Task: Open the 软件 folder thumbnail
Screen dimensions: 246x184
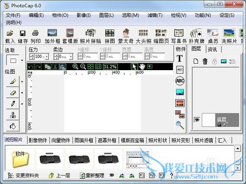Action: coord(20,159)
